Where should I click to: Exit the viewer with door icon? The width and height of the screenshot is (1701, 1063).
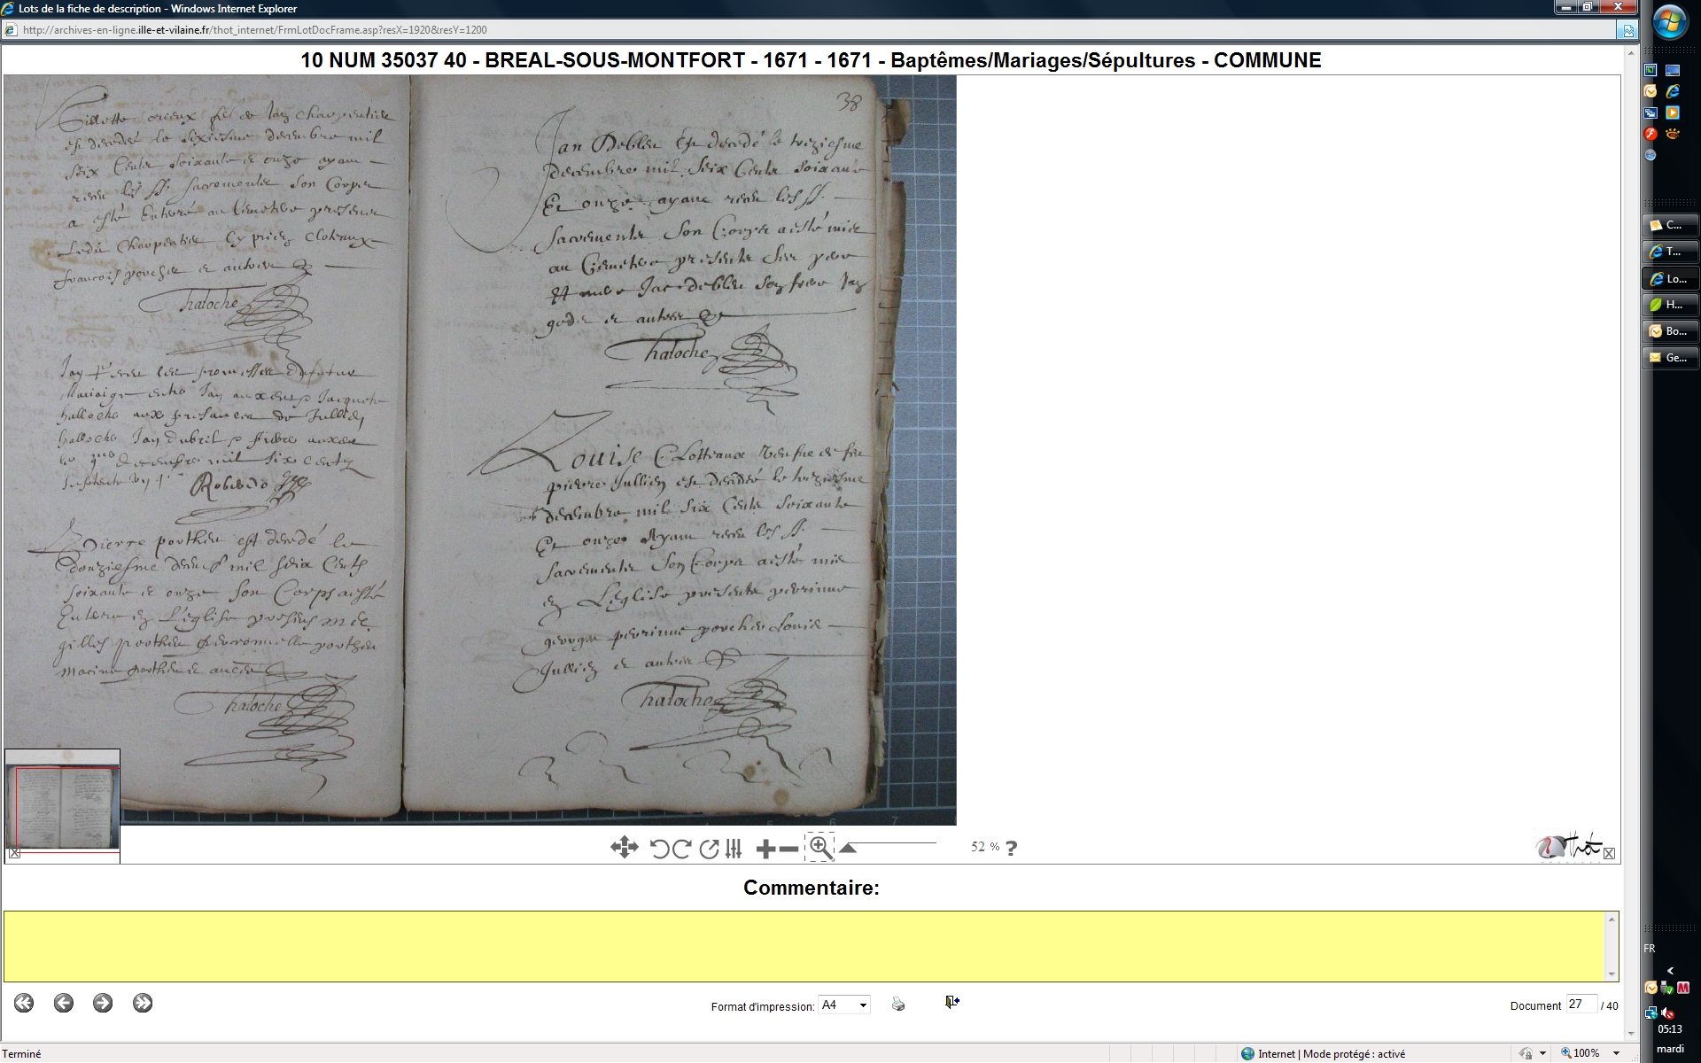[951, 1002]
